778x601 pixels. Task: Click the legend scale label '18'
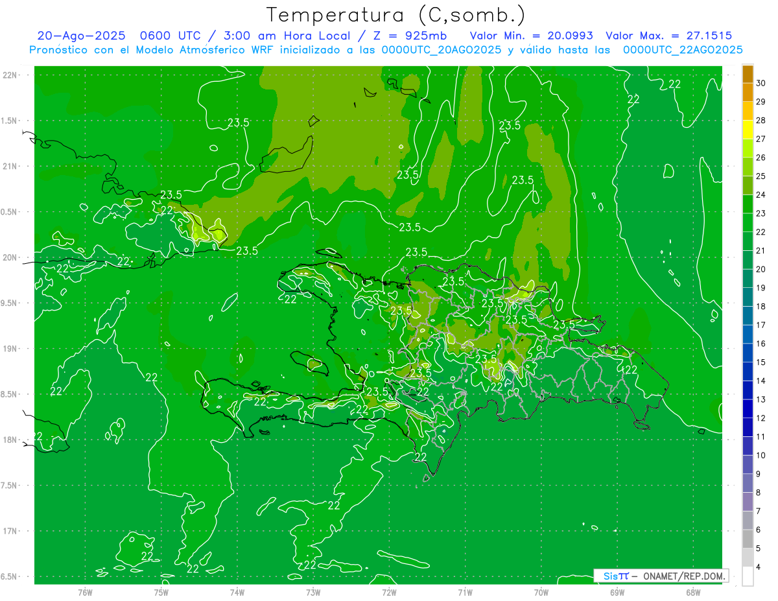coord(760,306)
